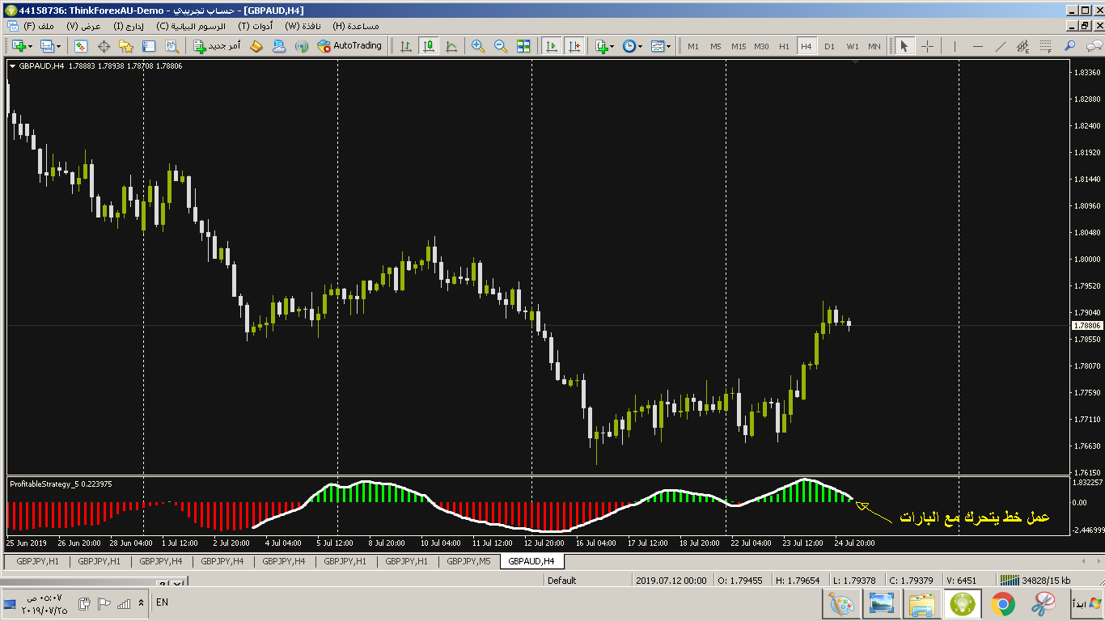Image resolution: width=1105 pixels, height=621 pixels.
Task: Toggle chart auto scroll button
Action: point(552,46)
